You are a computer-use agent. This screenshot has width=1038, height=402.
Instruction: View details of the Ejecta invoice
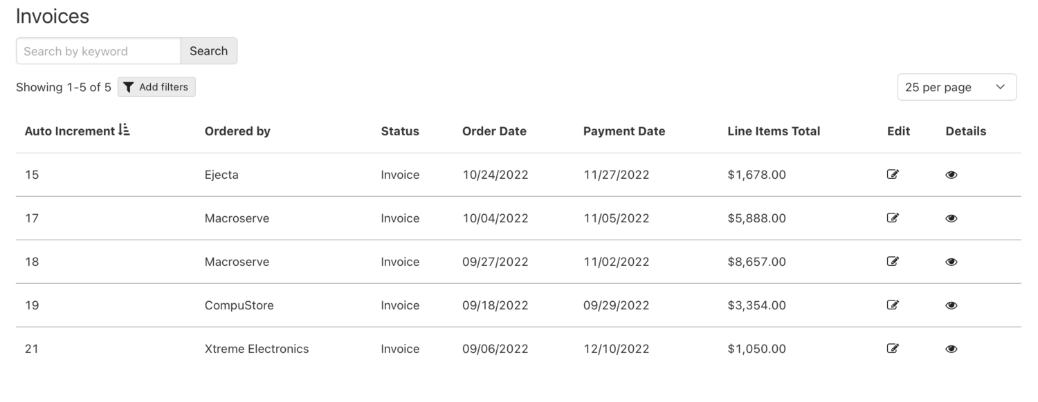[x=951, y=175]
